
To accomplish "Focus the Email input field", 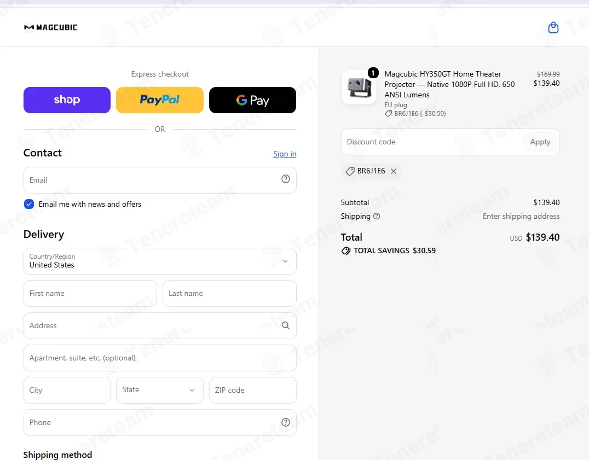I will click(x=160, y=180).
